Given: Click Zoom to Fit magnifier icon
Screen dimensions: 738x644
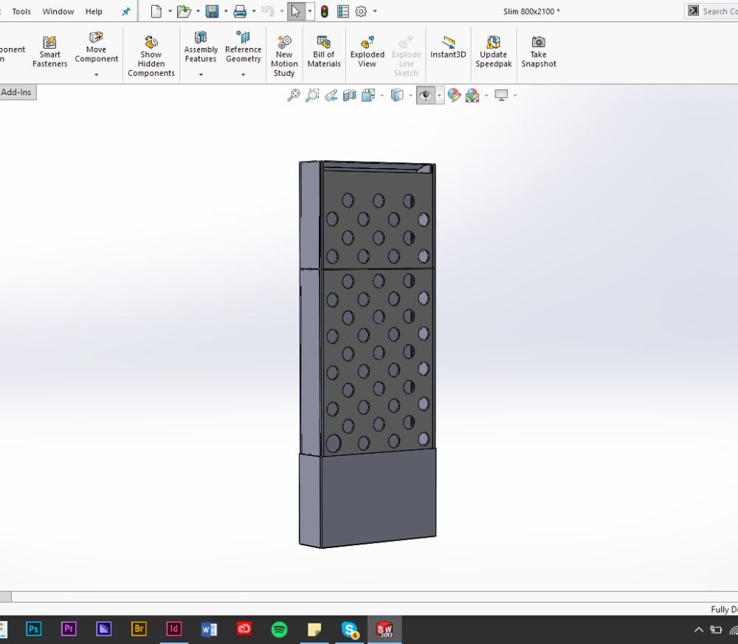Looking at the screenshot, I should (293, 95).
